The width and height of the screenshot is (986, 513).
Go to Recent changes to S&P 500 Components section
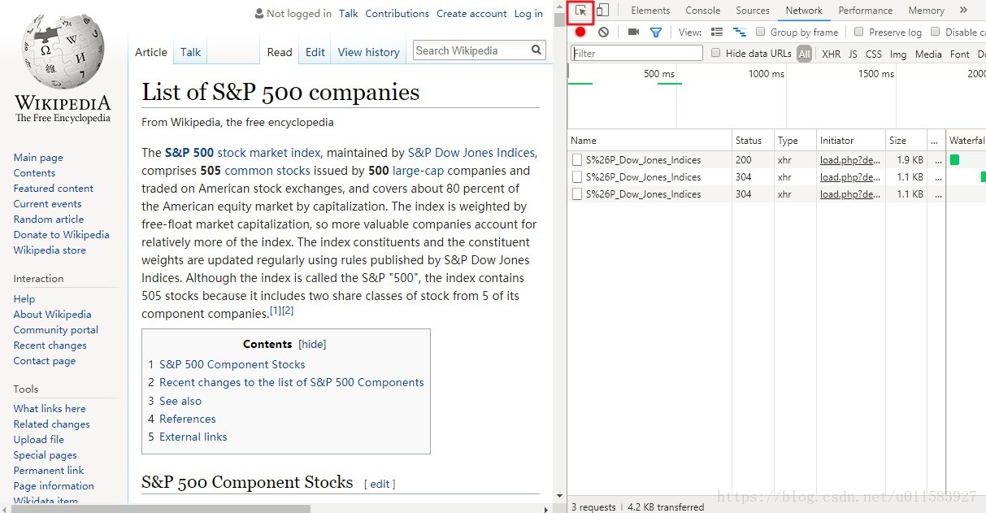point(292,382)
